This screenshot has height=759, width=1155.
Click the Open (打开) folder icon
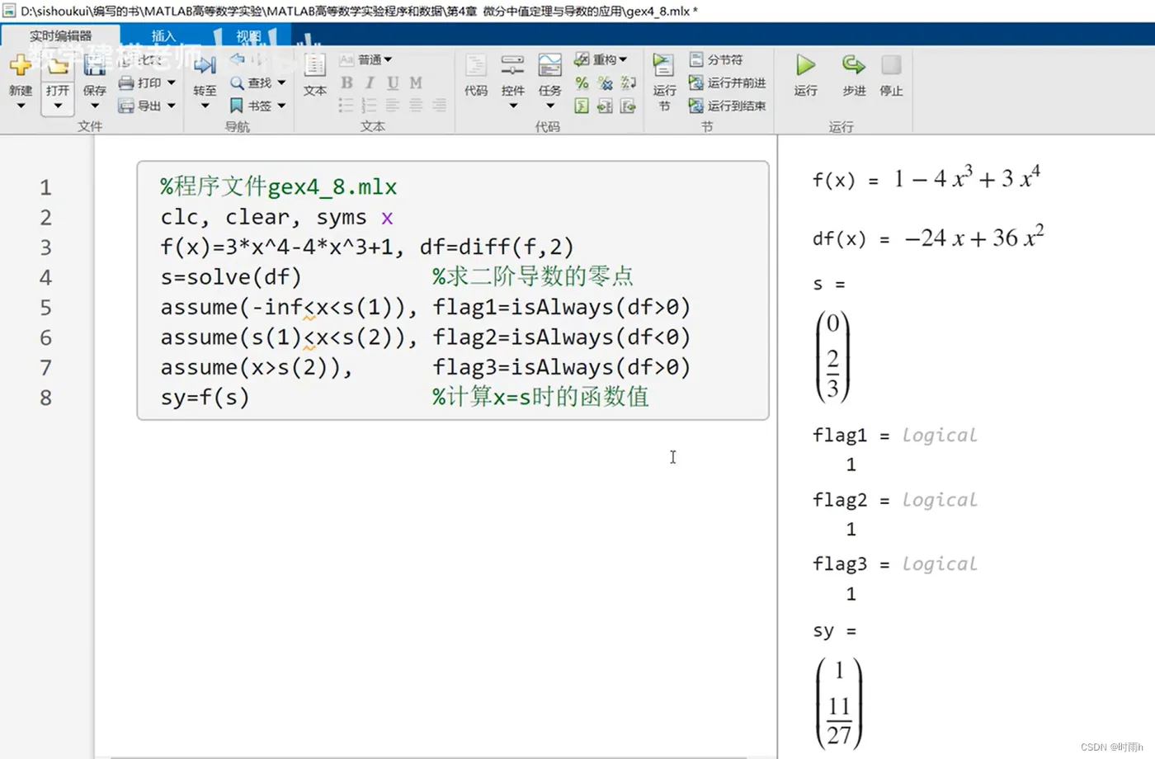pyautogui.click(x=58, y=65)
